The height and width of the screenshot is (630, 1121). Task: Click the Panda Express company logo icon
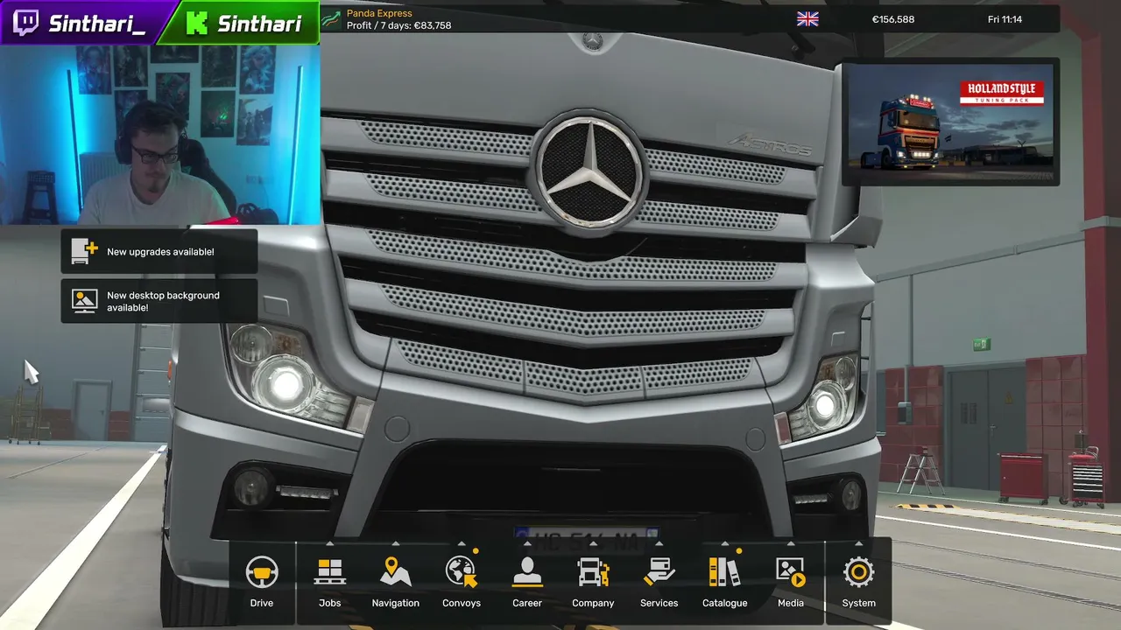click(x=331, y=19)
